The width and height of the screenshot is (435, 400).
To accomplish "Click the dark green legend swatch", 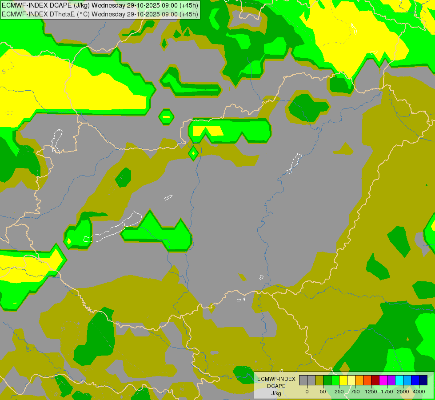I will coord(327,380).
